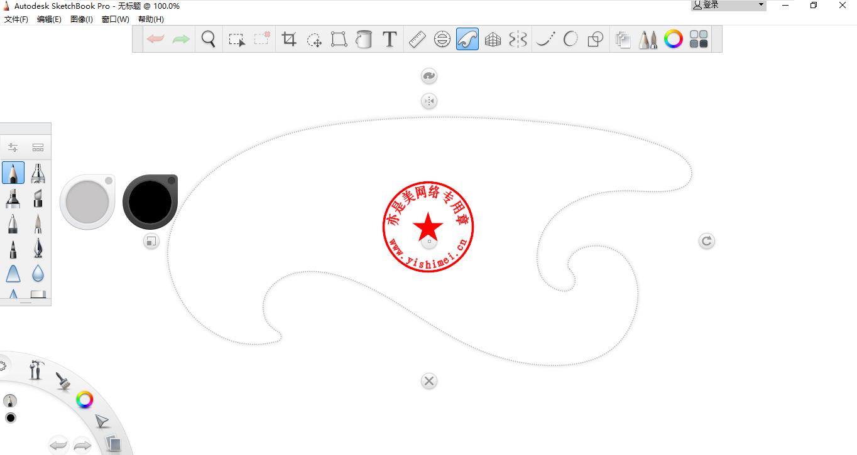Select the Airbrush in brush palette
Viewport: 857px width, 455px height.
pyautogui.click(x=38, y=173)
